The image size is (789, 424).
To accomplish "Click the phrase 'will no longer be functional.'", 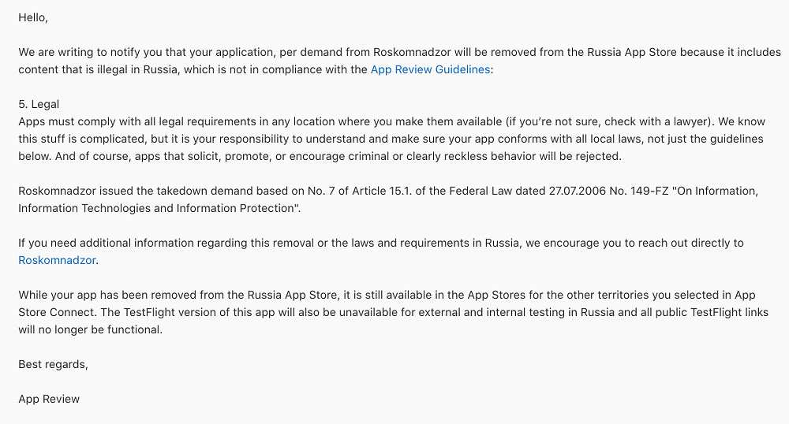I will click(91, 329).
